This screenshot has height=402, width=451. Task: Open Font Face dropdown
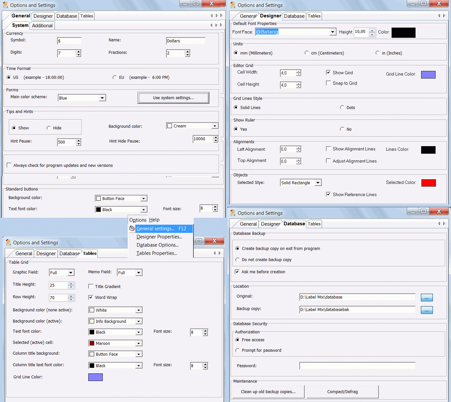tap(333, 32)
